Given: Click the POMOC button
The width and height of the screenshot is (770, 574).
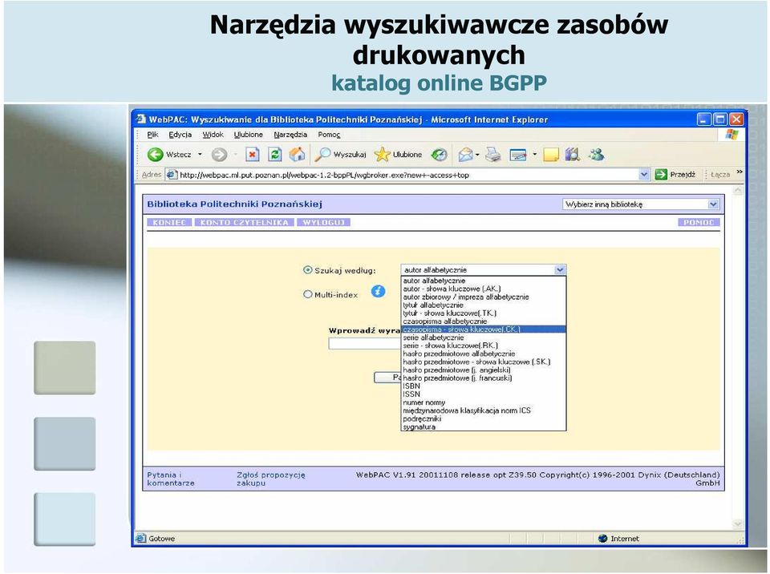Looking at the screenshot, I should click(x=699, y=222).
